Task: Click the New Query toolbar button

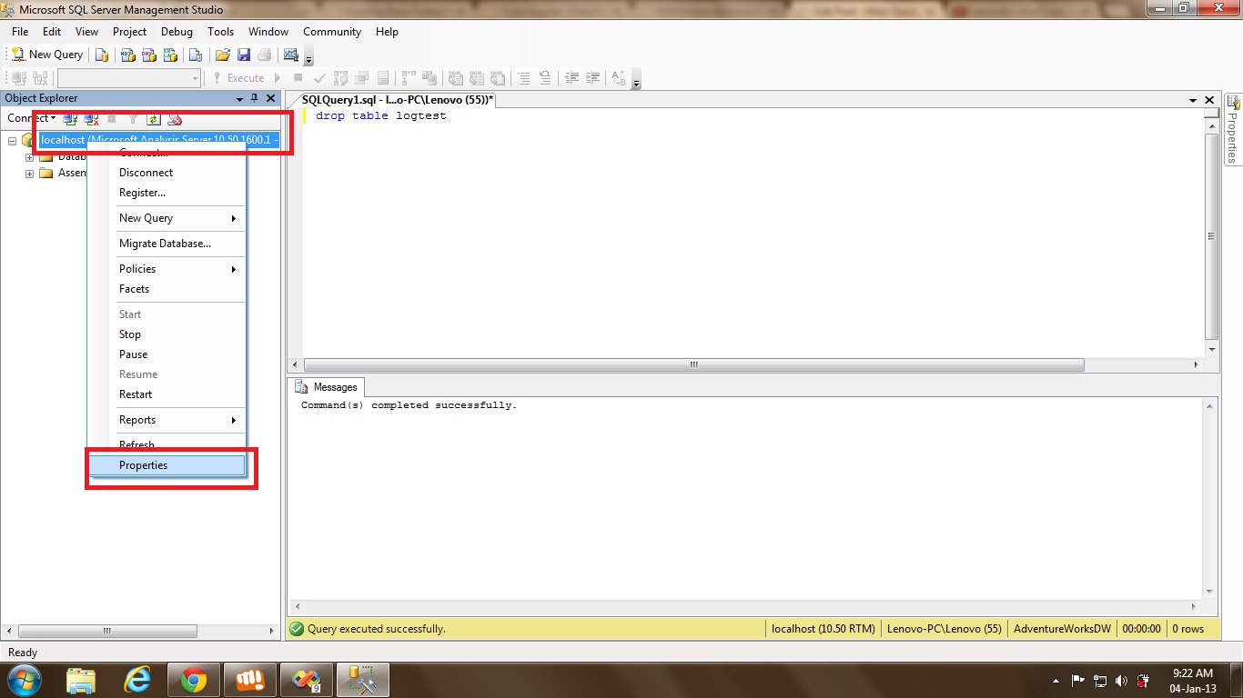Action: 46,55
